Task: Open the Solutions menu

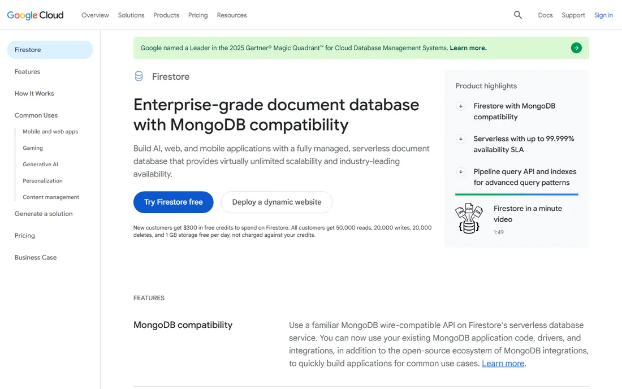Action: [131, 15]
